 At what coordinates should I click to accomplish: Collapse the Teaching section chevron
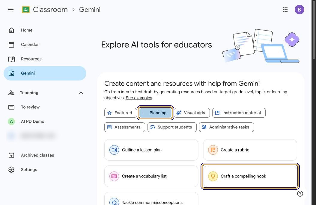pyautogui.click(x=81, y=93)
